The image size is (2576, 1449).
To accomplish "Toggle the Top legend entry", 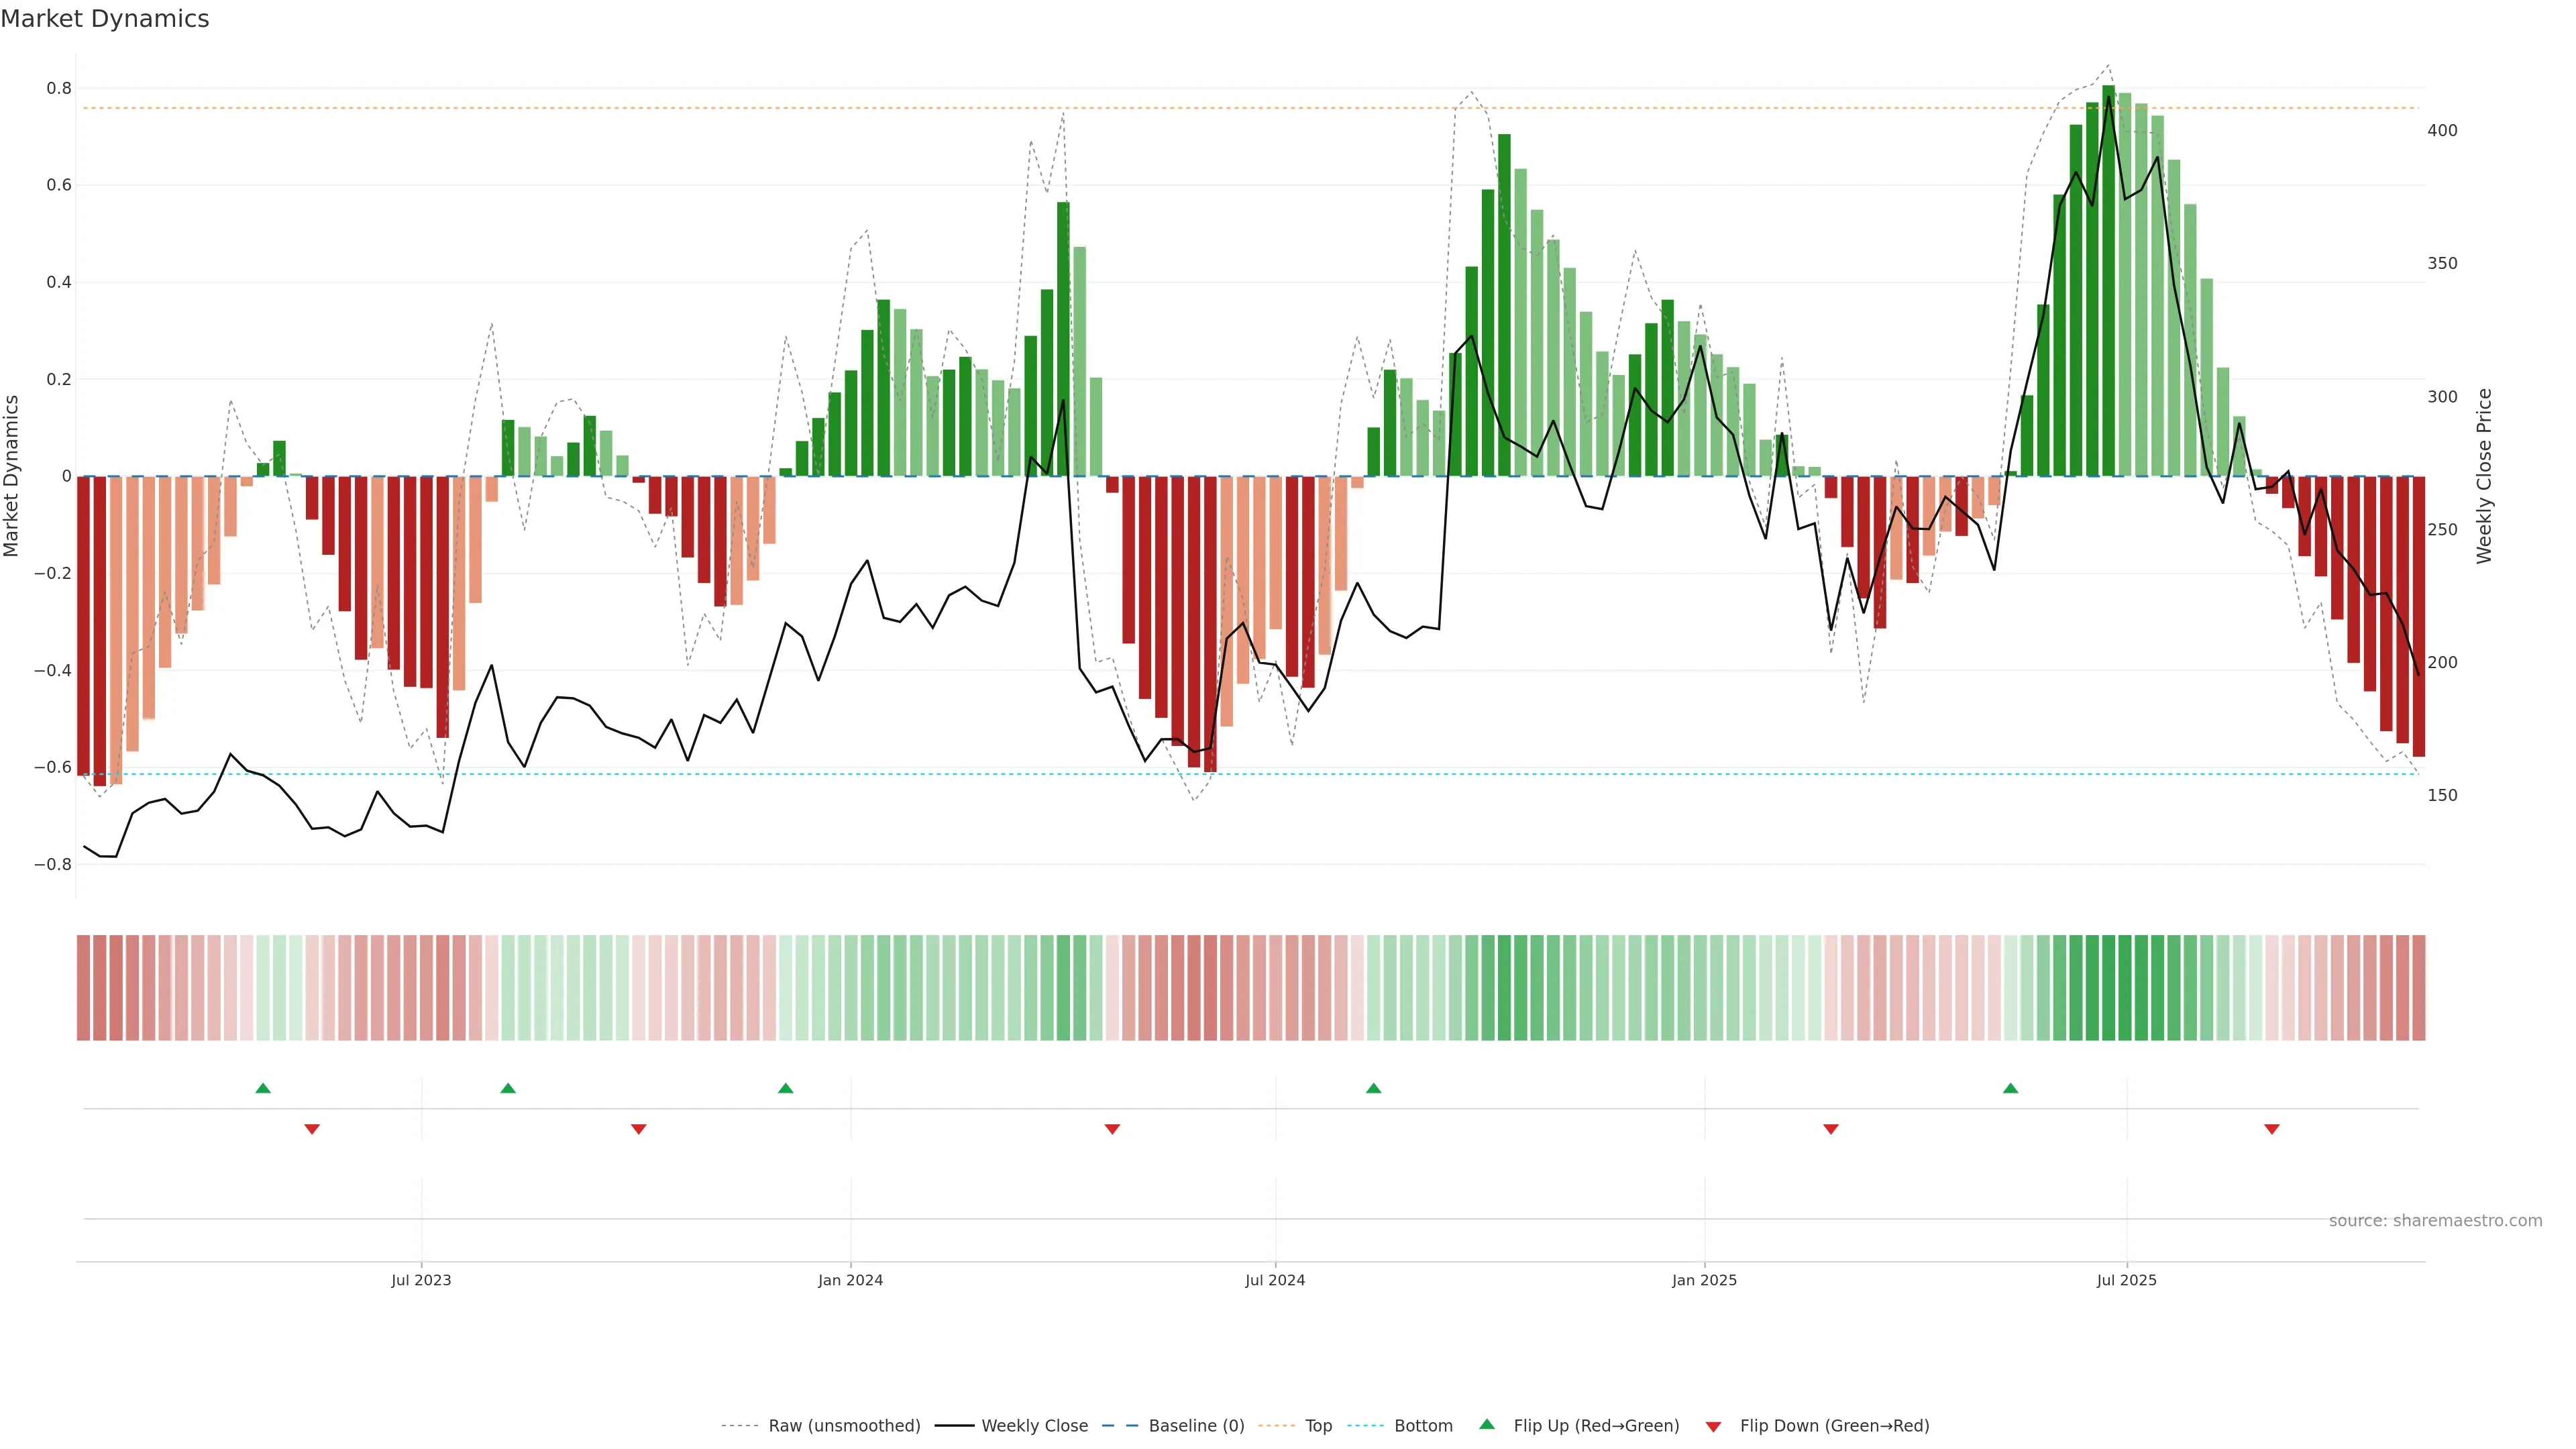I will click(x=1318, y=1425).
